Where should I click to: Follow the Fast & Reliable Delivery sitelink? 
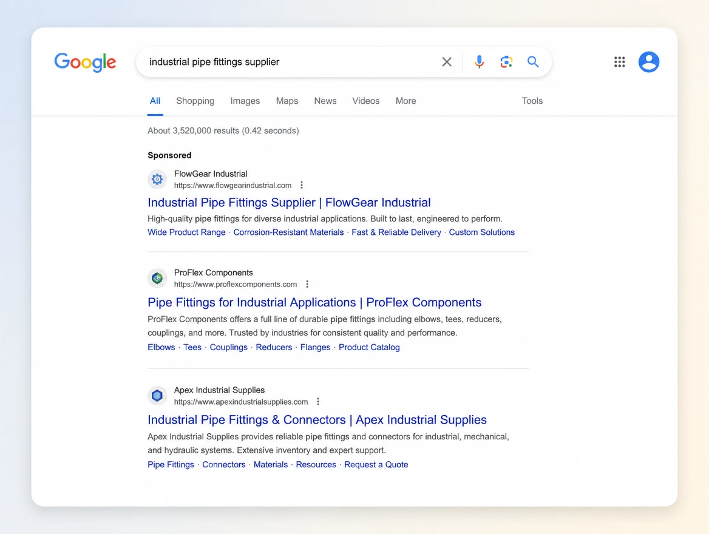pyautogui.click(x=396, y=232)
